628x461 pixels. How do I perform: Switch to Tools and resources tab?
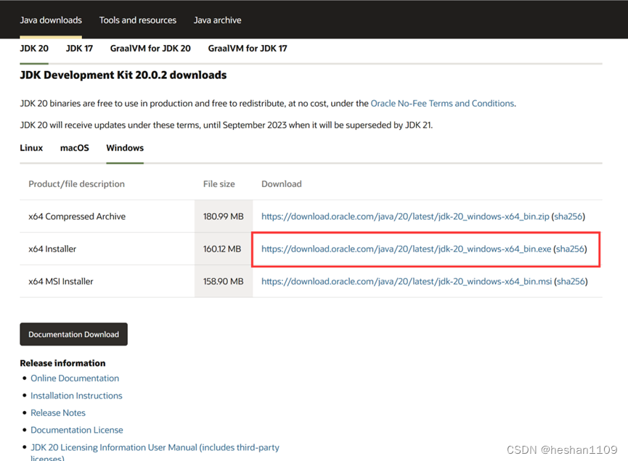coord(138,20)
